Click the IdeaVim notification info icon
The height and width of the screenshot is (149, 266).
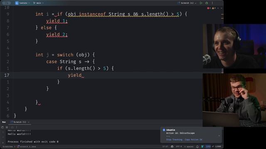pos(164,130)
